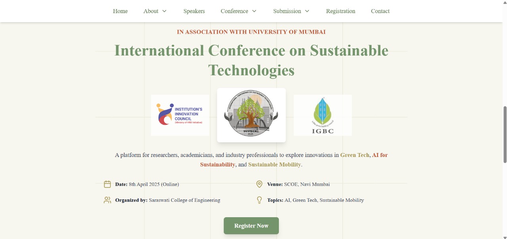Click the 'AI for Sustainability' highlighted text
The width and height of the screenshot is (507, 239).
point(294,160)
